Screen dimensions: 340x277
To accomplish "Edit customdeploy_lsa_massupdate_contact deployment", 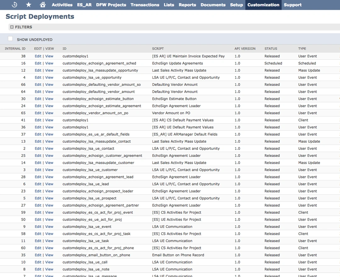I will (x=38, y=141).
